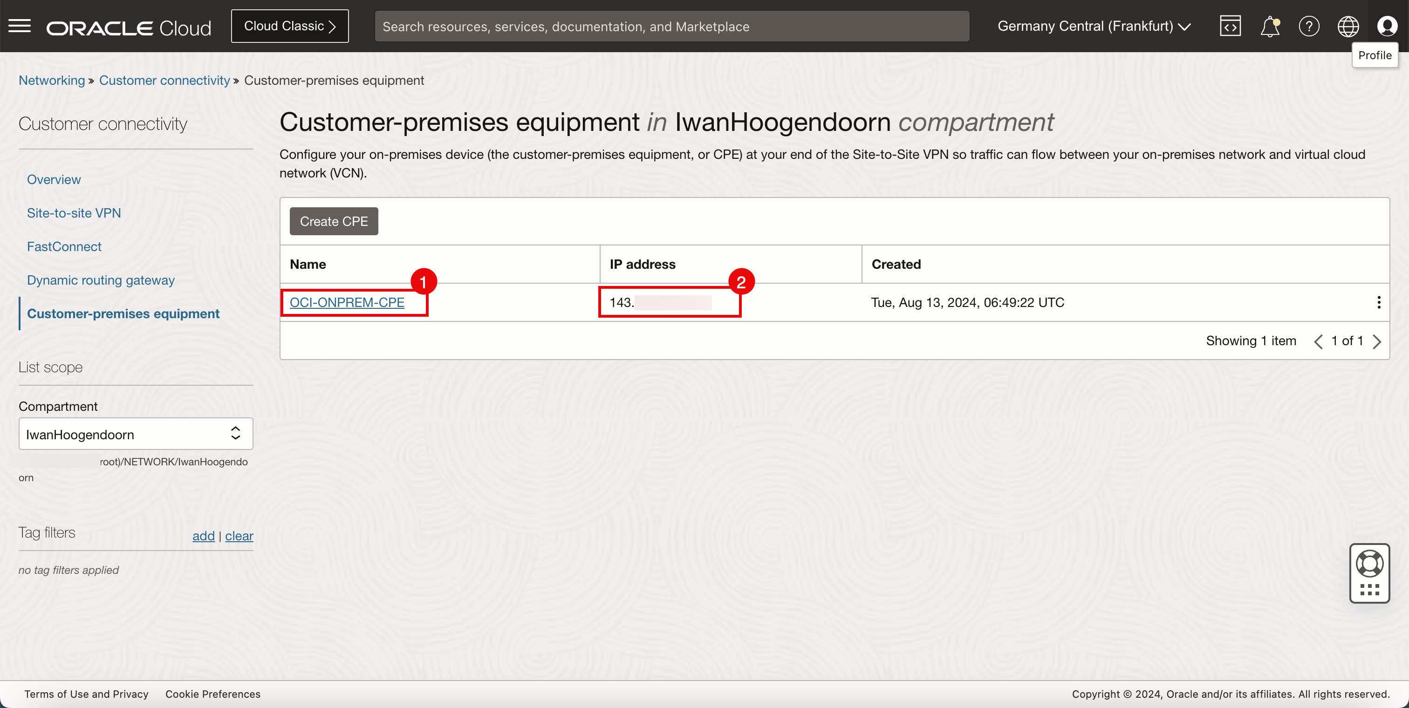Switch to the Site-to-site VPN section
This screenshot has width=1409, height=708.
click(74, 213)
